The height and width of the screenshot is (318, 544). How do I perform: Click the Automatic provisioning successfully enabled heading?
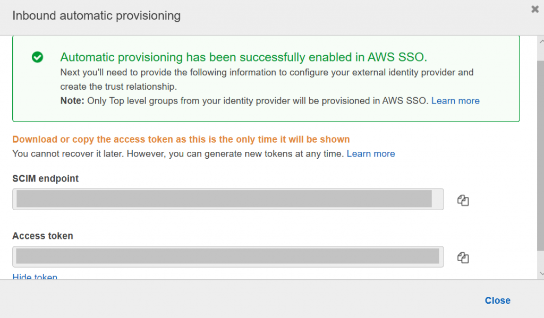pyautogui.click(x=243, y=57)
